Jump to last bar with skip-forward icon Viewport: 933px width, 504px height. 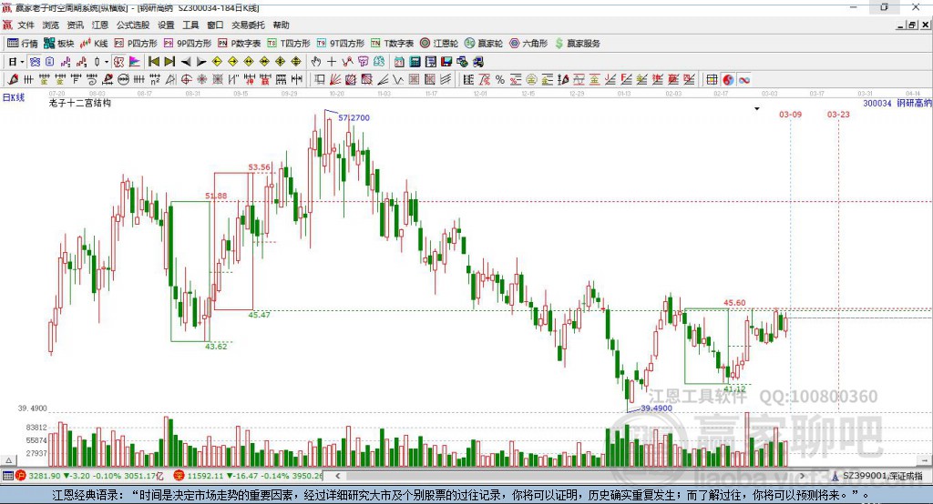(169, 62)
